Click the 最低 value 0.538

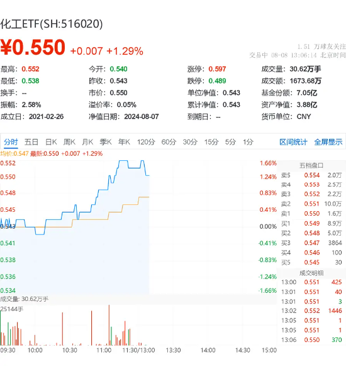[x=30, y=81]
